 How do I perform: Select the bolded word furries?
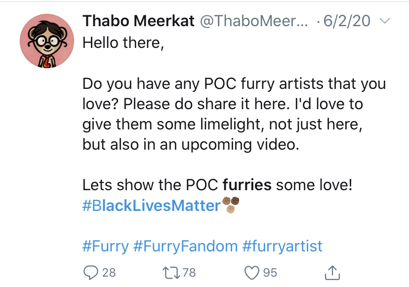point(247,185)
